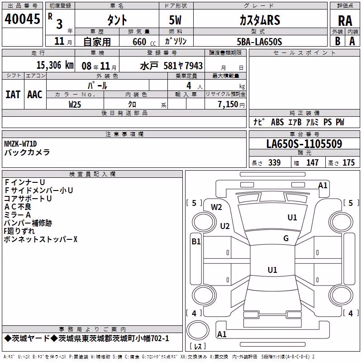Select the U2 dent mark on the diagram
Image resolution: width=362 pixels, height=362 pixels.
pos(225,226)
